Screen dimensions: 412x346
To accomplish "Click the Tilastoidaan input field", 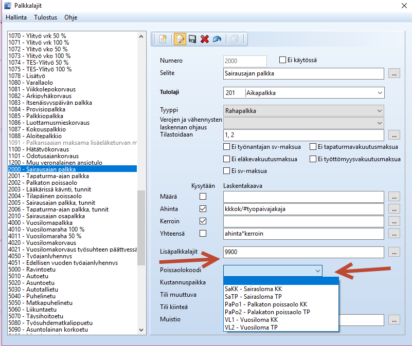I will click(x=303, y=135).
